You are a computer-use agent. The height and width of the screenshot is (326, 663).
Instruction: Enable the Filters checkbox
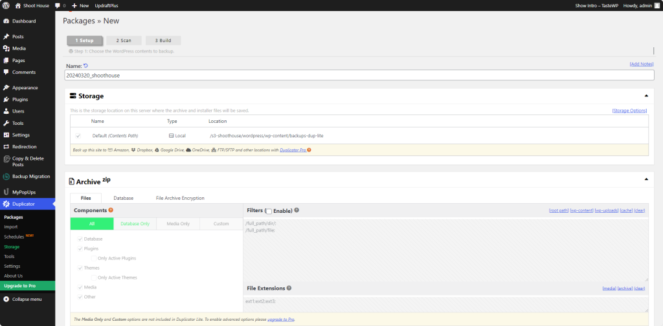pos(269,211)
